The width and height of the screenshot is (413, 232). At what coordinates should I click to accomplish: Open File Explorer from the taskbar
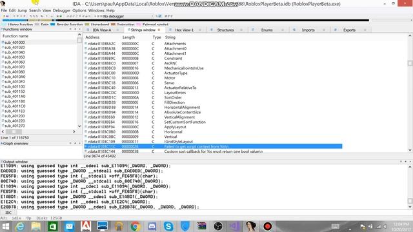[36, 226]
